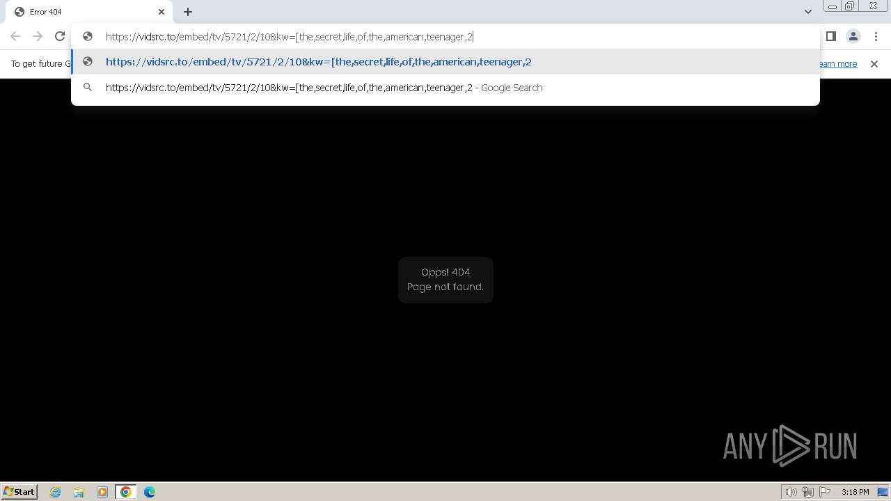Click the Opps! 404 Page not found message
The height and width of the screenshot is (501, 891).
click(x=445, y=280)
